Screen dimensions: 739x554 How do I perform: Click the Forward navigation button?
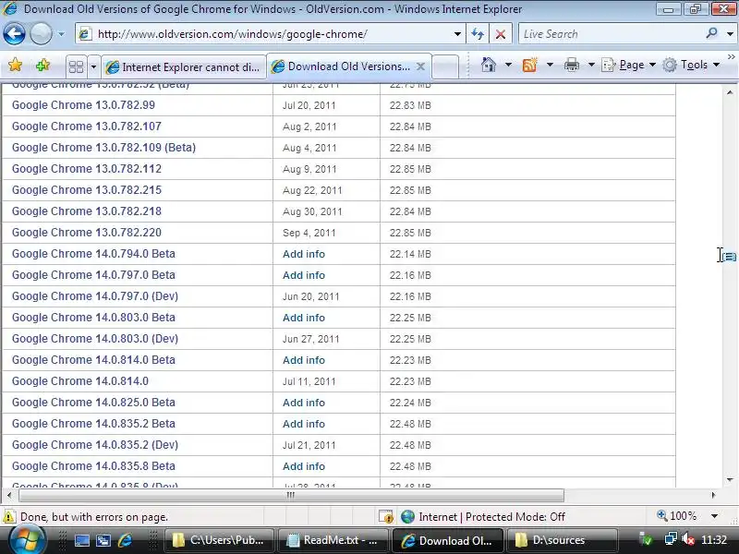[x=41, y=34]
